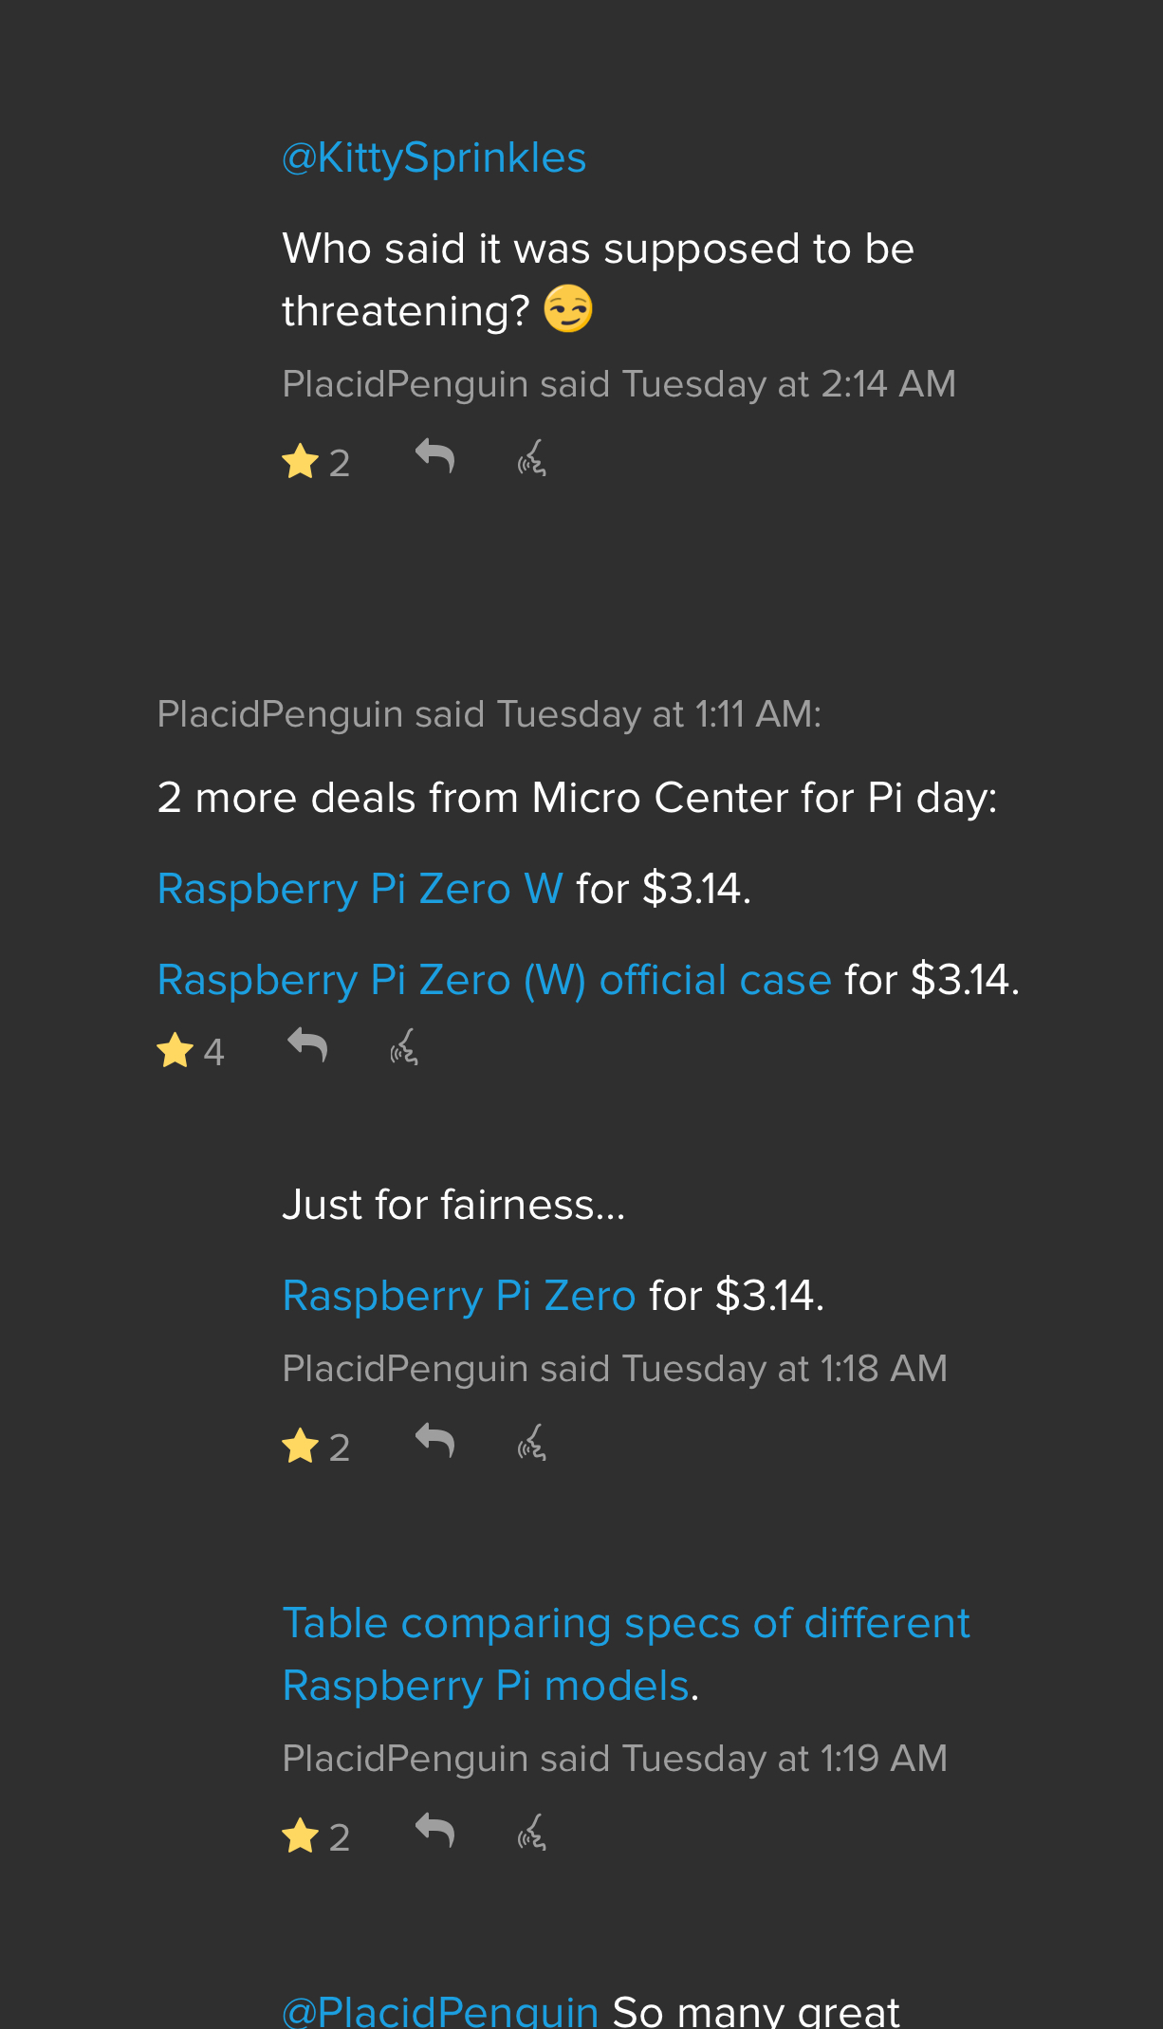The width and height of the screenshot is (1163, 2029).
Task: Open the @KittySprinkles mention
Action: click(x=434, y=157)
